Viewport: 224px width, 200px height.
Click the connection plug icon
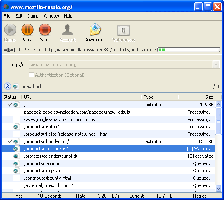pyautogui.click(x=8, y=50)
